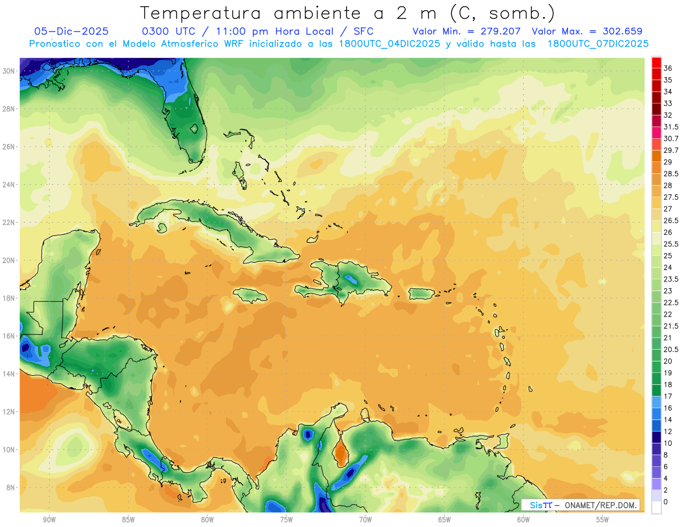Viewport: 683px width, 527px height.
Task: Select the 29.7 orange legend color
Action: (x=656, y=156)
